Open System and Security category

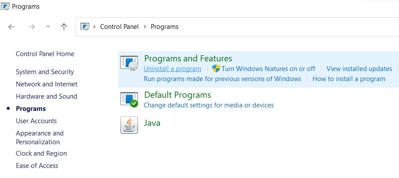coord(45,72)
